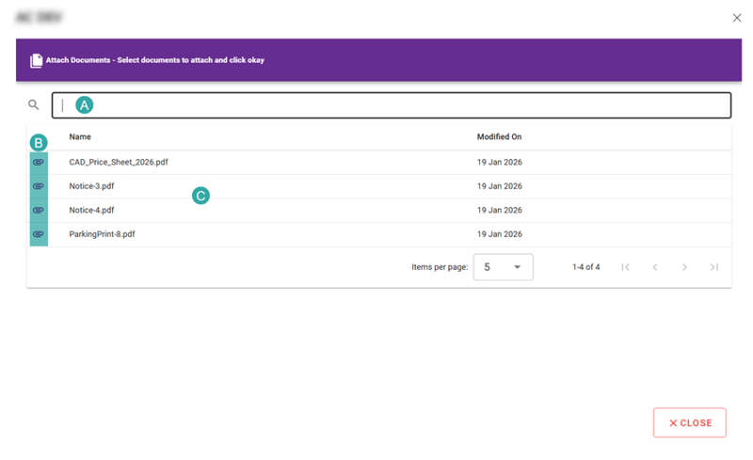Go to the next page of results
This screenshot has width=753, height=460.
(x=685, y=267)
